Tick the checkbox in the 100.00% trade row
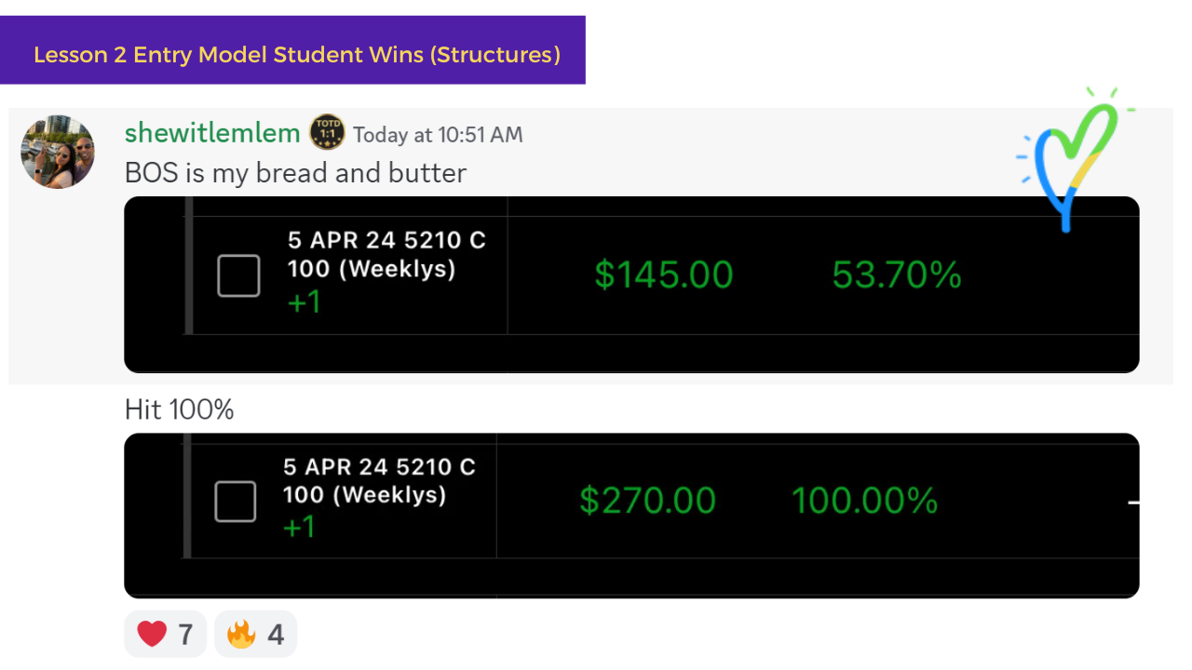Screen dimensions: 1192x670 pyautogui.click(x=236, y=502)
